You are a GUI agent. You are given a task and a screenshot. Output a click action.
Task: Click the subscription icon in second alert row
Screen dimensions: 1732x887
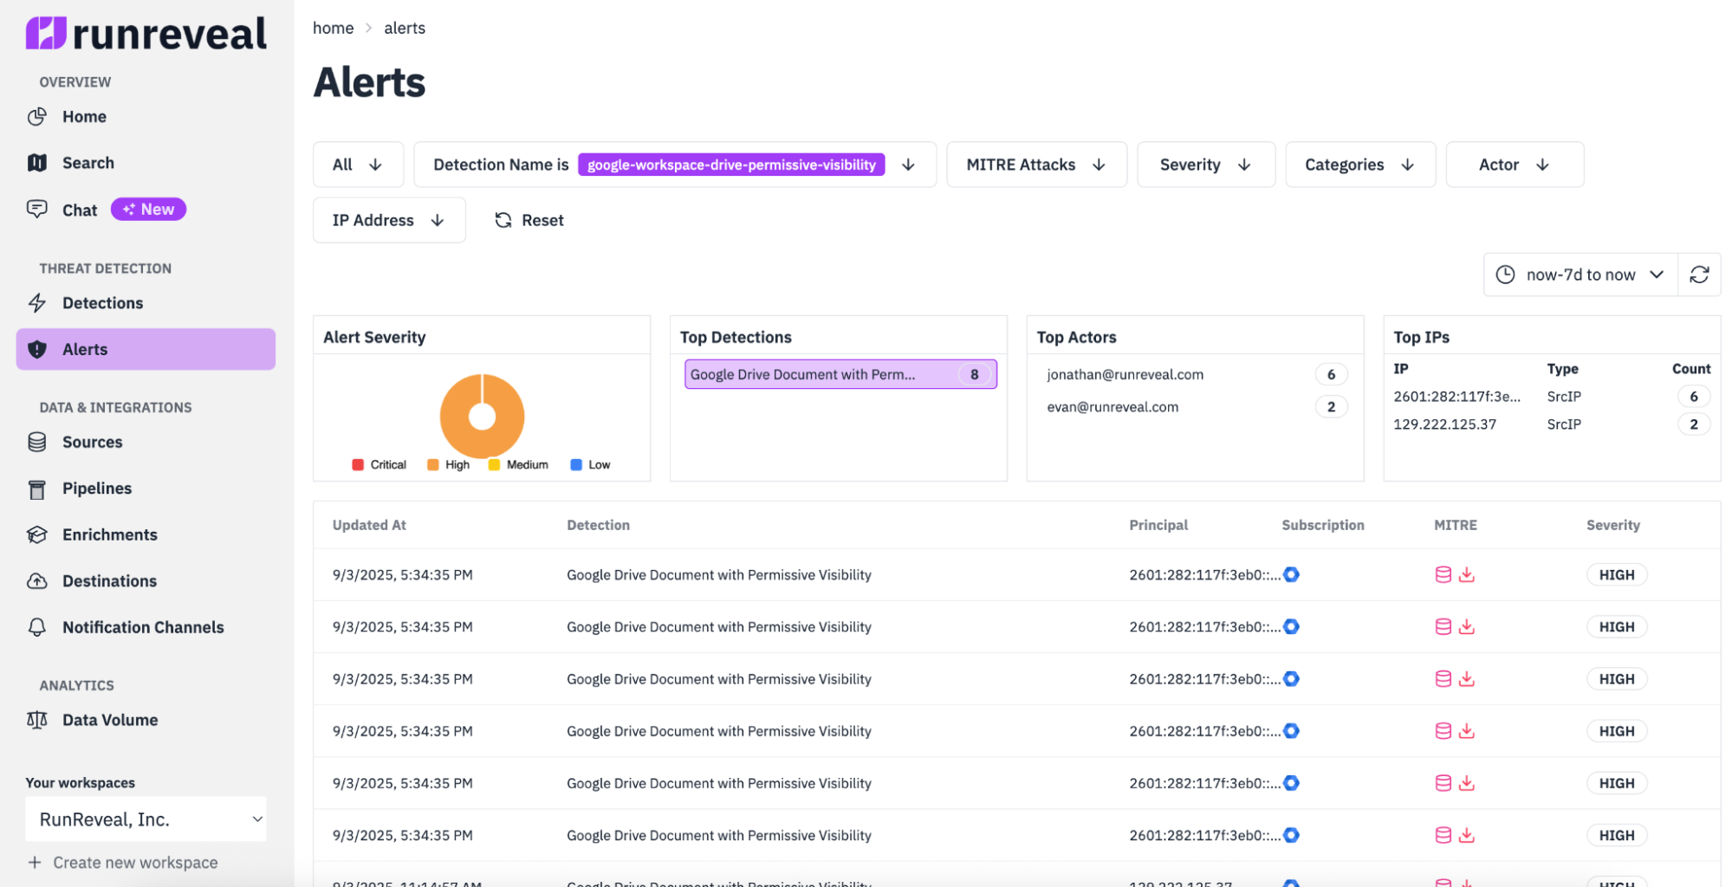1291,626
